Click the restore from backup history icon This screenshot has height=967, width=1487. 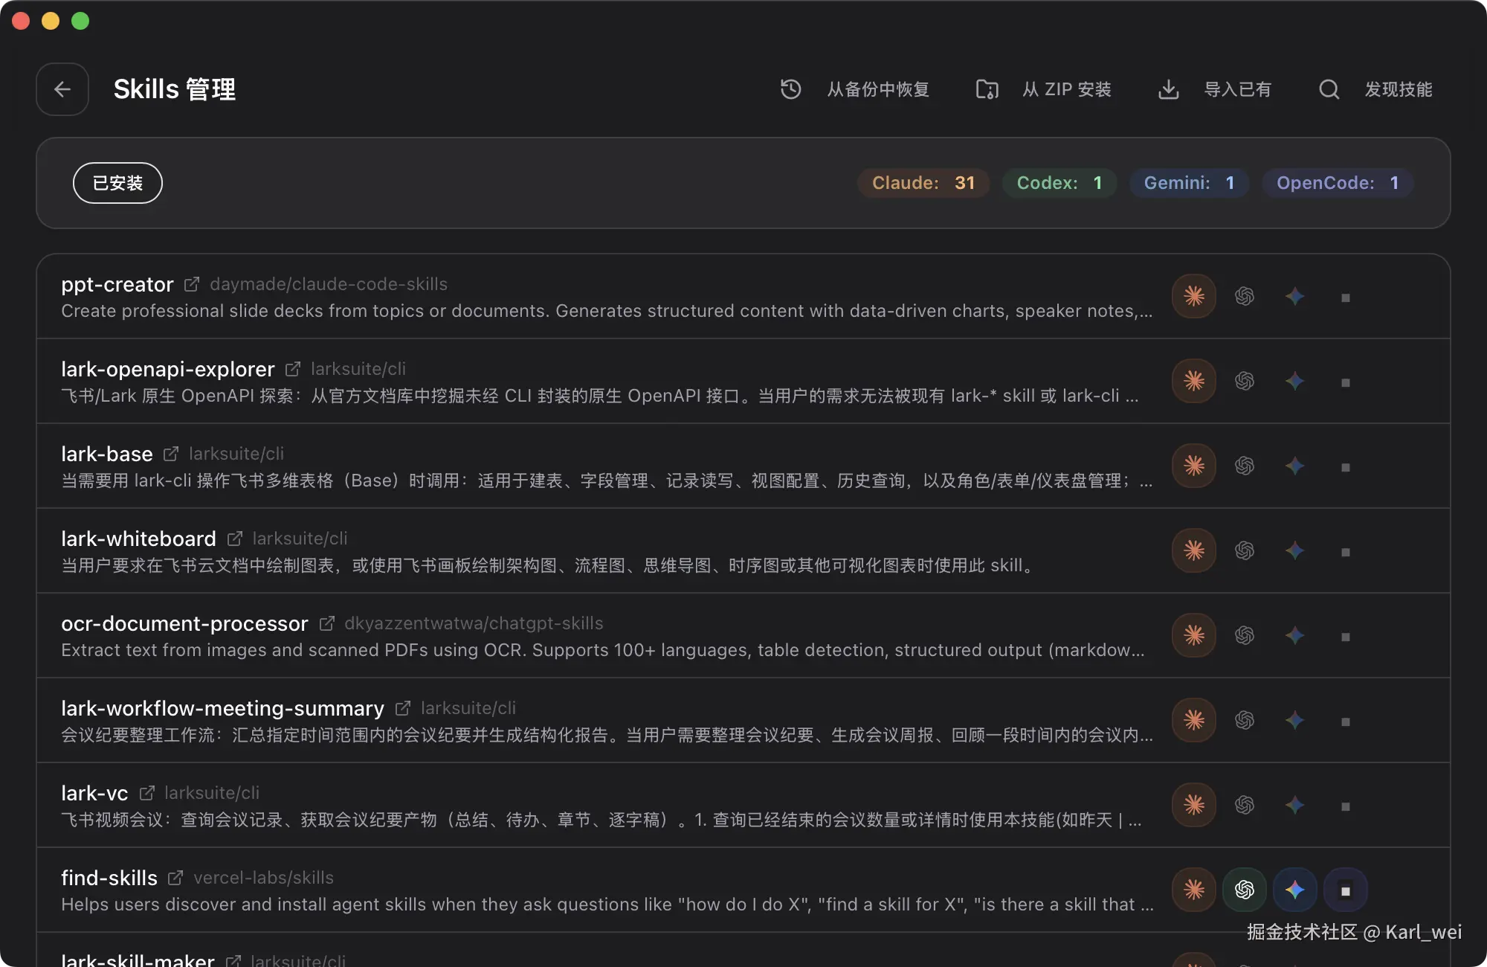(790, 89)
